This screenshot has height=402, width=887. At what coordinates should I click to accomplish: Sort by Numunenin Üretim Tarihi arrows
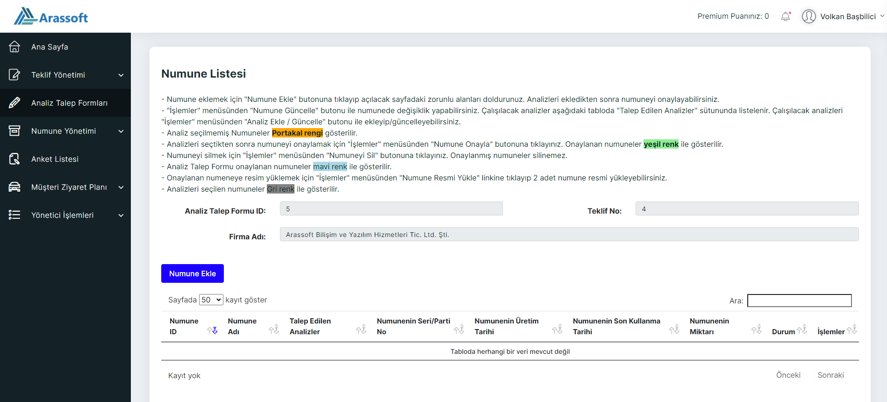pos(557,329)
